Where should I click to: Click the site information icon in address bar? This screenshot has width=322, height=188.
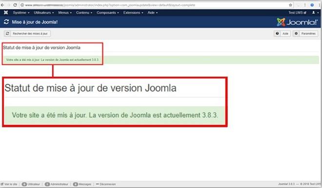[x=22, y=5]
